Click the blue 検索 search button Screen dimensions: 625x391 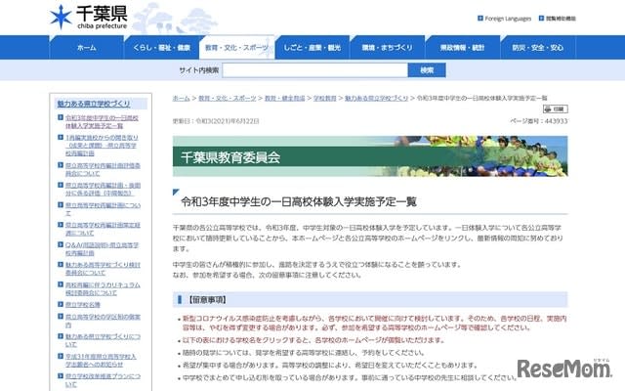tap(427, 70)
